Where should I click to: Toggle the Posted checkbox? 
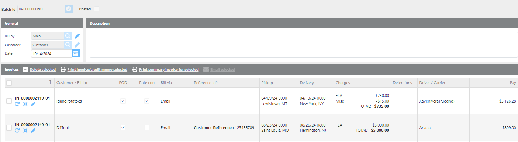[96, 9]
